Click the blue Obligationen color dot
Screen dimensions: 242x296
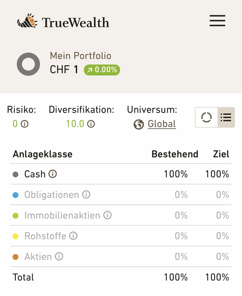15,195
